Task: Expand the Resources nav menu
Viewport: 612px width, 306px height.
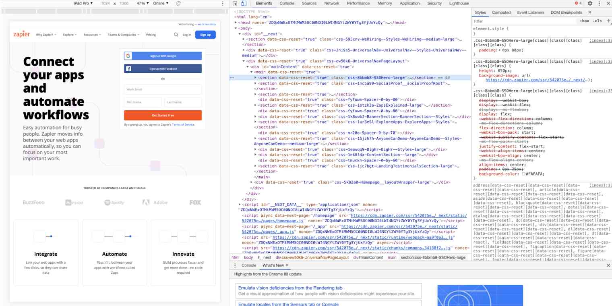Action: [93, 35]
